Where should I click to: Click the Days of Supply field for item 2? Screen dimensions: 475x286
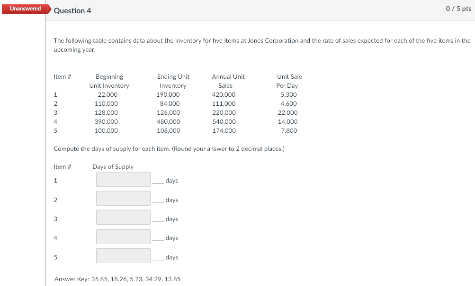(x=123, y=198)
